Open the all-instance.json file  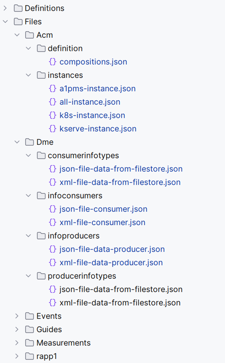click(x=90, y=102)
